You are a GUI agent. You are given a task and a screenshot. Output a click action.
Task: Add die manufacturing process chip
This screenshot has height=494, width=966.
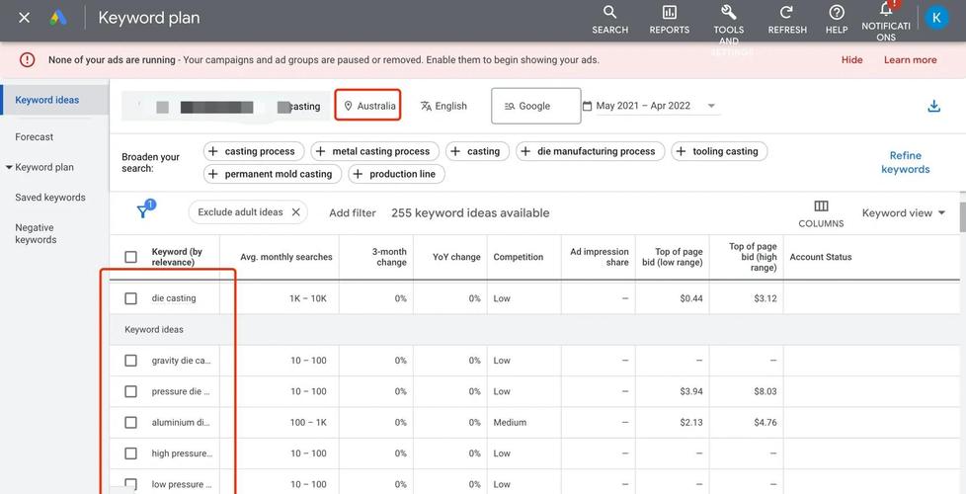(591, 151)
